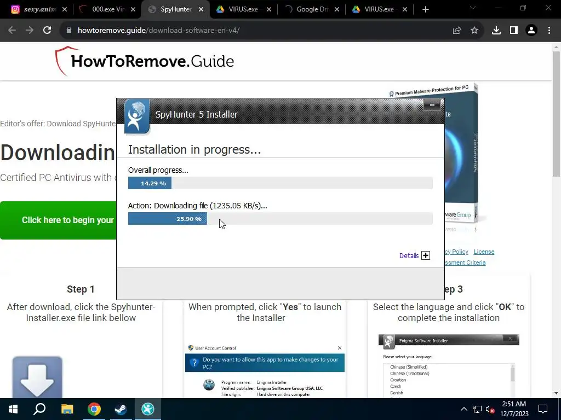Image resolution: width=561 pixels, height=420 pixels.
Task: Switch to the 000.exe Vir tab
Action: click(x=102, y=9)
